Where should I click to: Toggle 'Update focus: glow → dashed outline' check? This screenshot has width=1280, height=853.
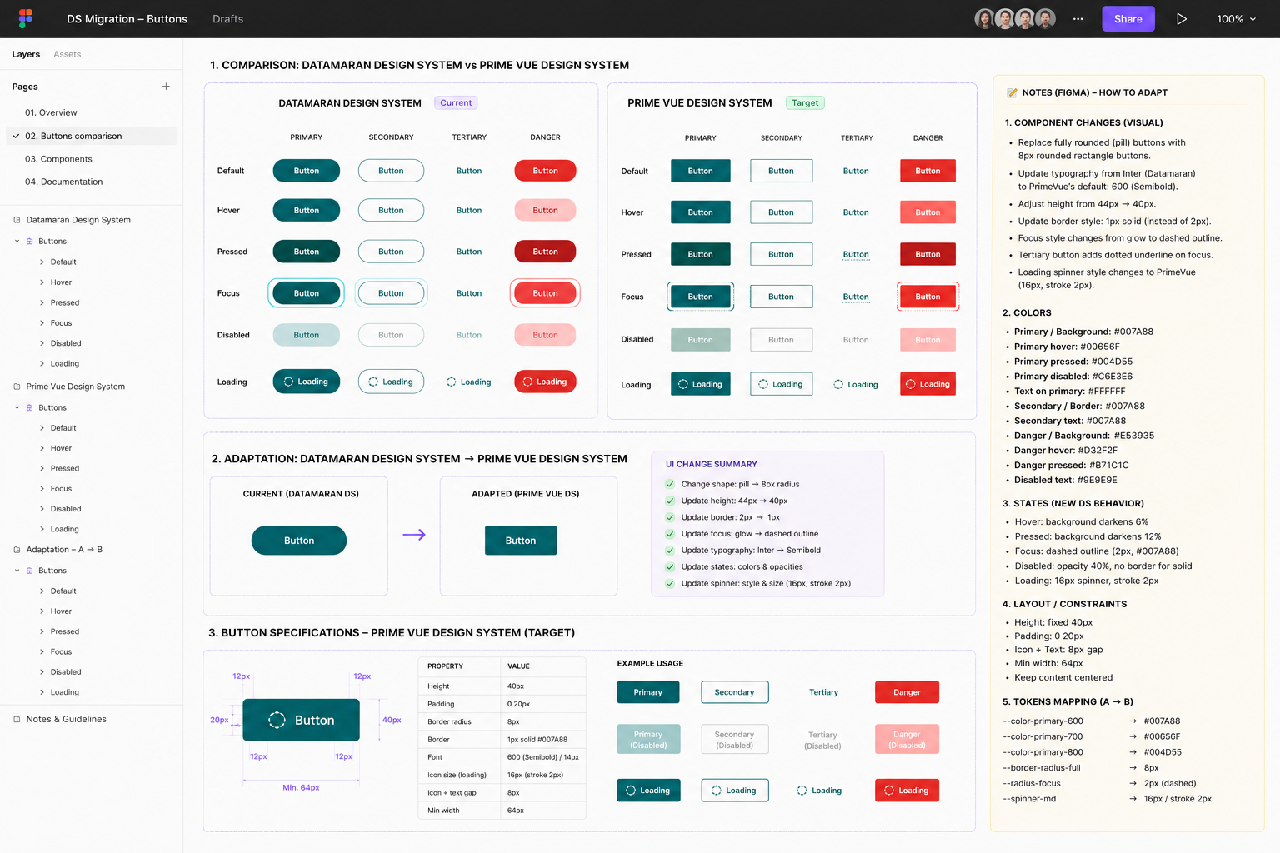pos(670,534)
